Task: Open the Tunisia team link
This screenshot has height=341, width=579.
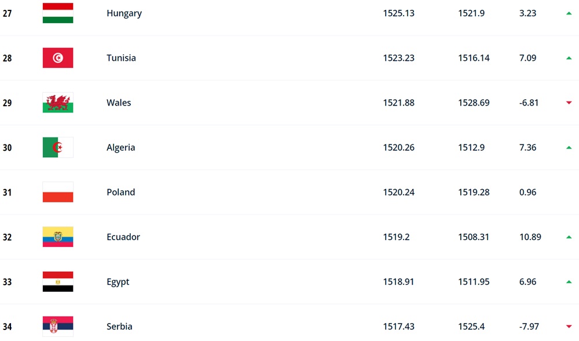Action: (121, 57)
